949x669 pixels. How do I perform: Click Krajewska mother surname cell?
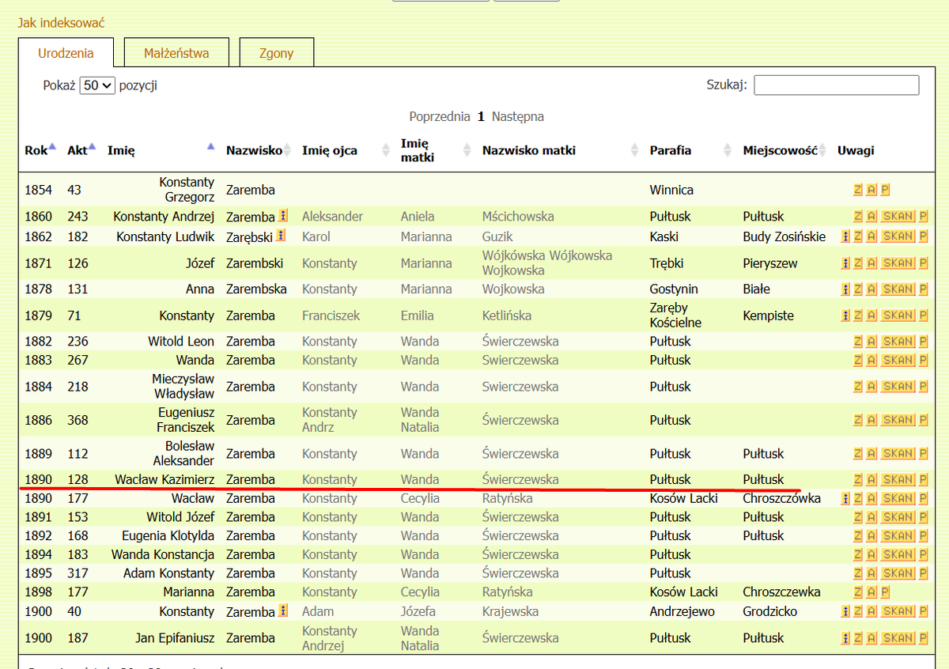(510, 611)
